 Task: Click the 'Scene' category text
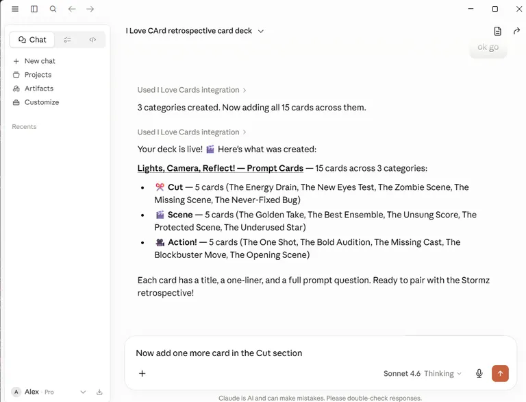click(180, 215)
